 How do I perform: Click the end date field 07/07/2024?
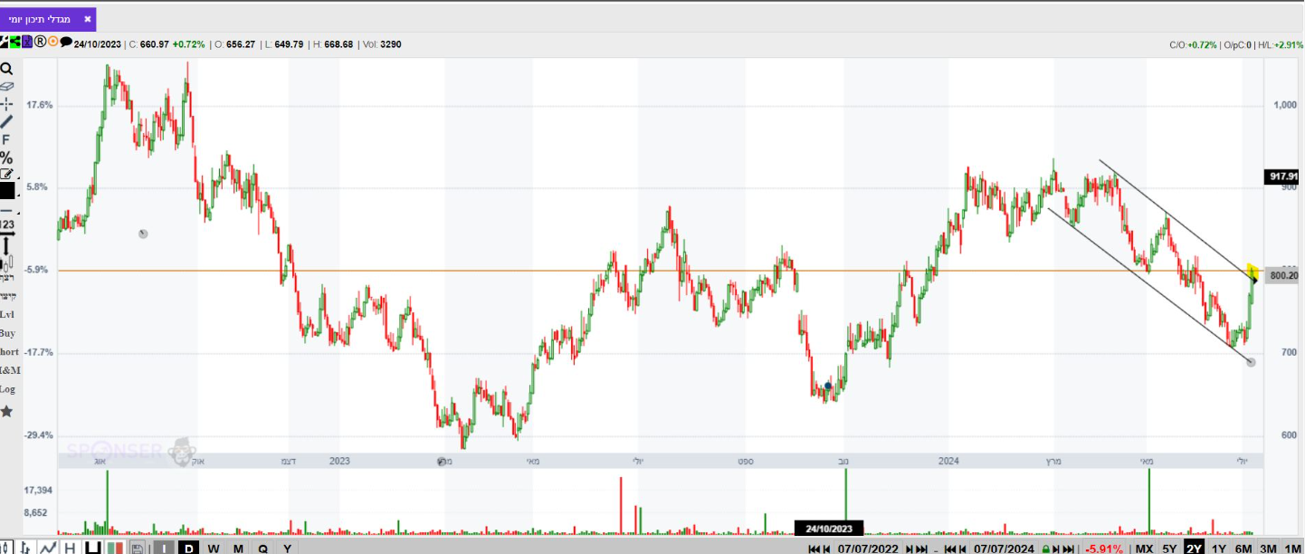1004,549
